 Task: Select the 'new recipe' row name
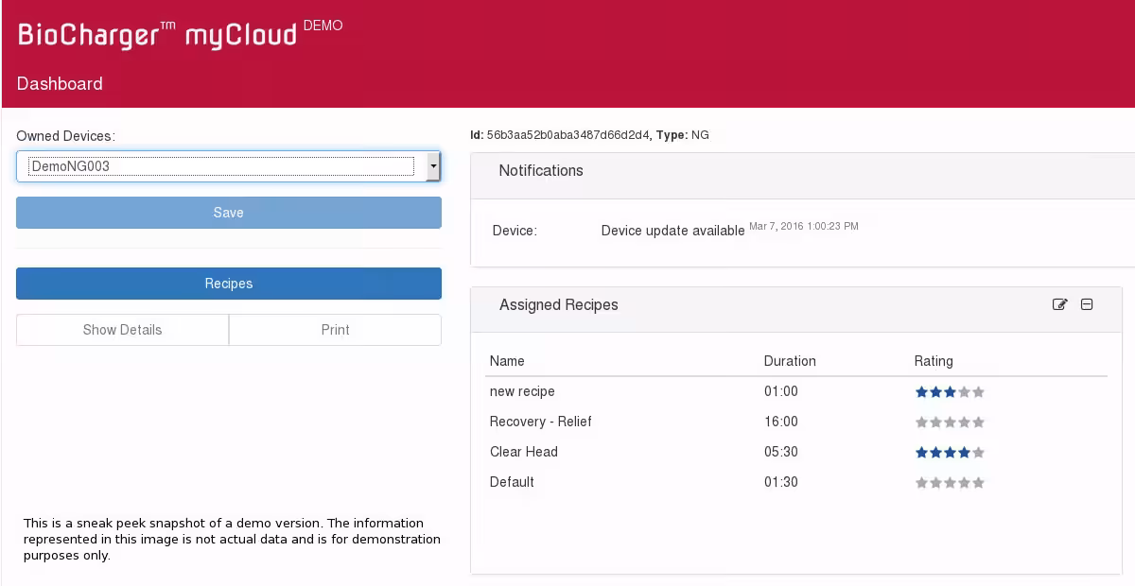pyautogui.click(x=522, y=391)
